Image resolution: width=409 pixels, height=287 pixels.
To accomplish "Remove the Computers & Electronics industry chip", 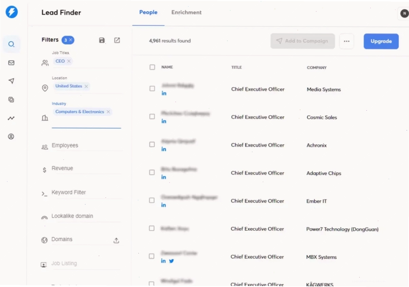I will click(x=108, y=112).
